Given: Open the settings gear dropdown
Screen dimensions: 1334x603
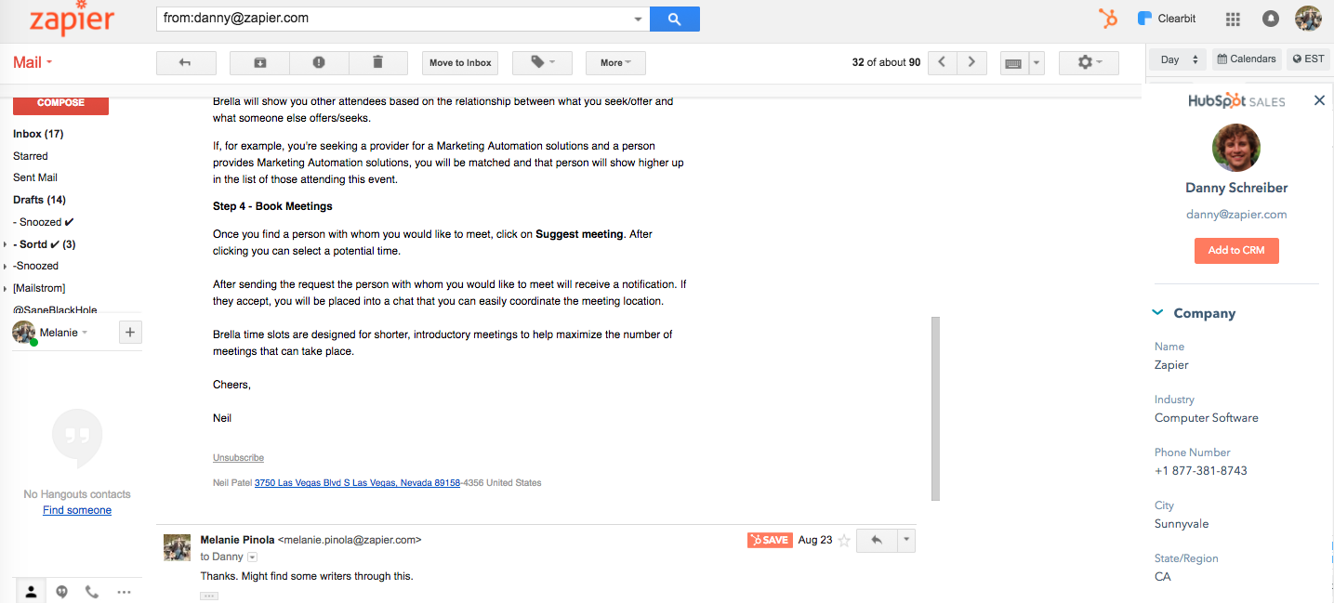Looking at the screenshot, I should [x=1089, y=62].
